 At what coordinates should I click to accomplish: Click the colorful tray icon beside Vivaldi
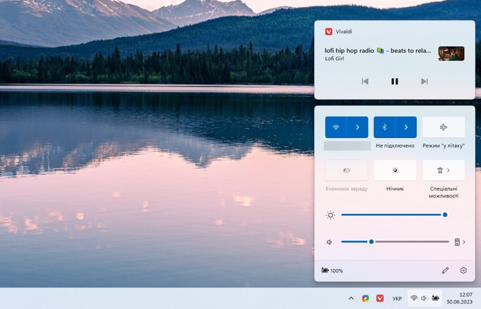(x=366, y=298)
